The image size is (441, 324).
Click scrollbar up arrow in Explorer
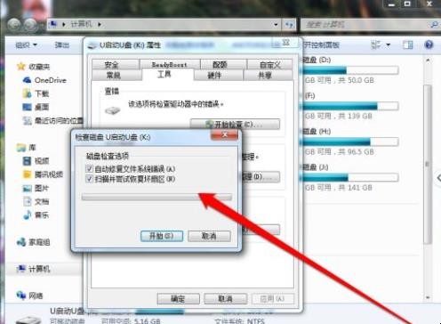click(428, 60)
